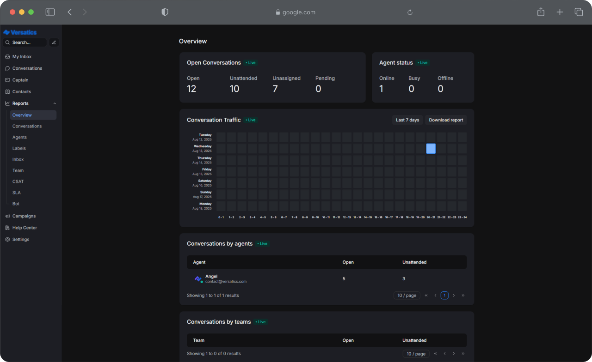
Task: Click Download report button
Action: click(x=446, y=120)
